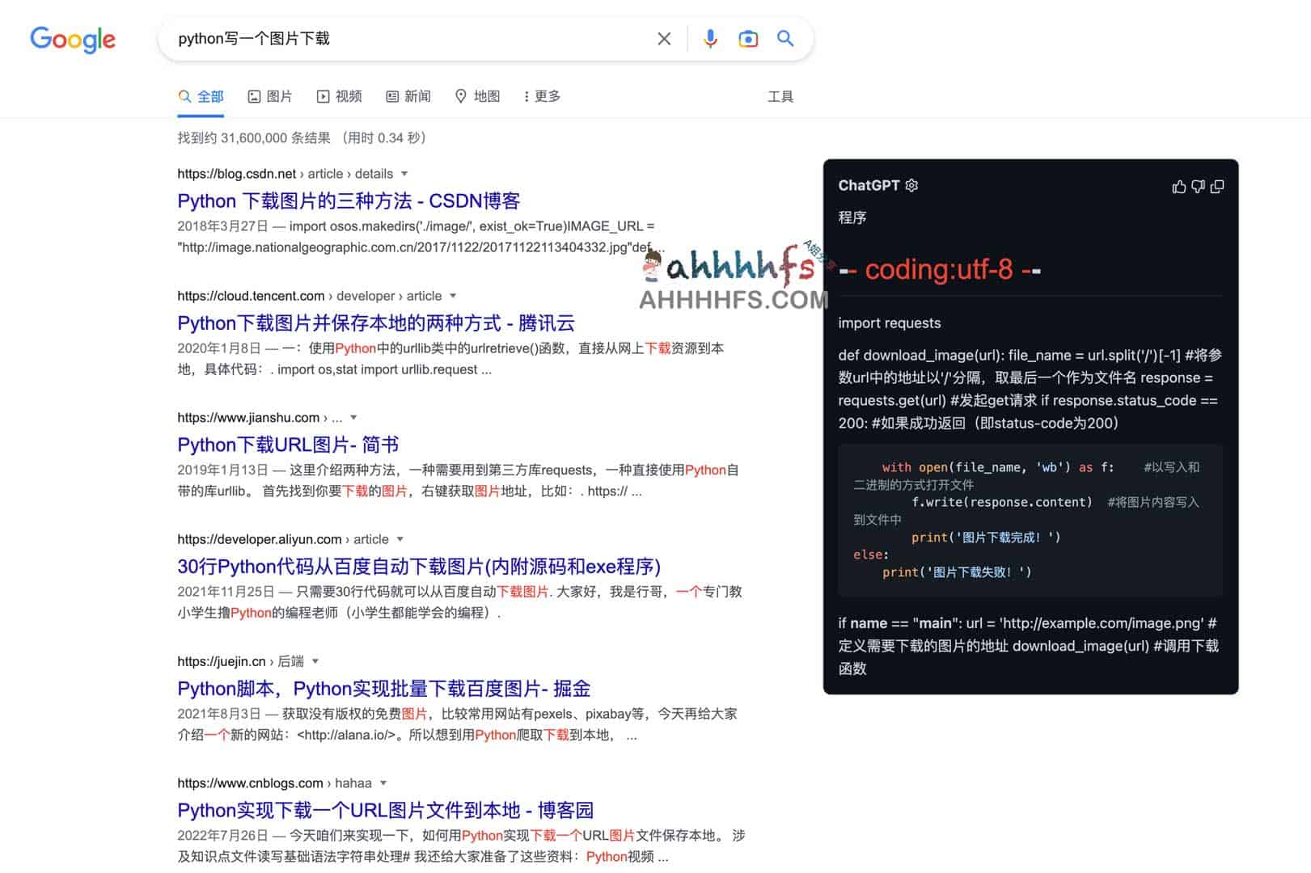1311x873 pixels.
Task: Switch to the 新闻 search tab
Action: [x=408, y=96]
